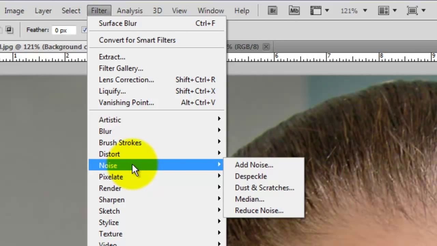Image resolution: width=437 pixels, height=246 pixels.
Task: Close the RGB/8 document tab
Action: coord(266,47)
